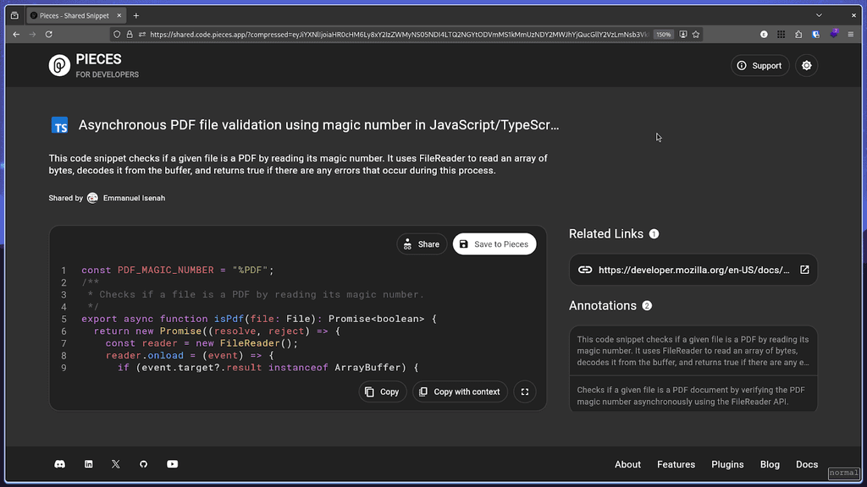The width and height of the screenshot is (867, 487).
Task: Open the Mozilla docs via the external link icon
Action: tap(803, 269)
